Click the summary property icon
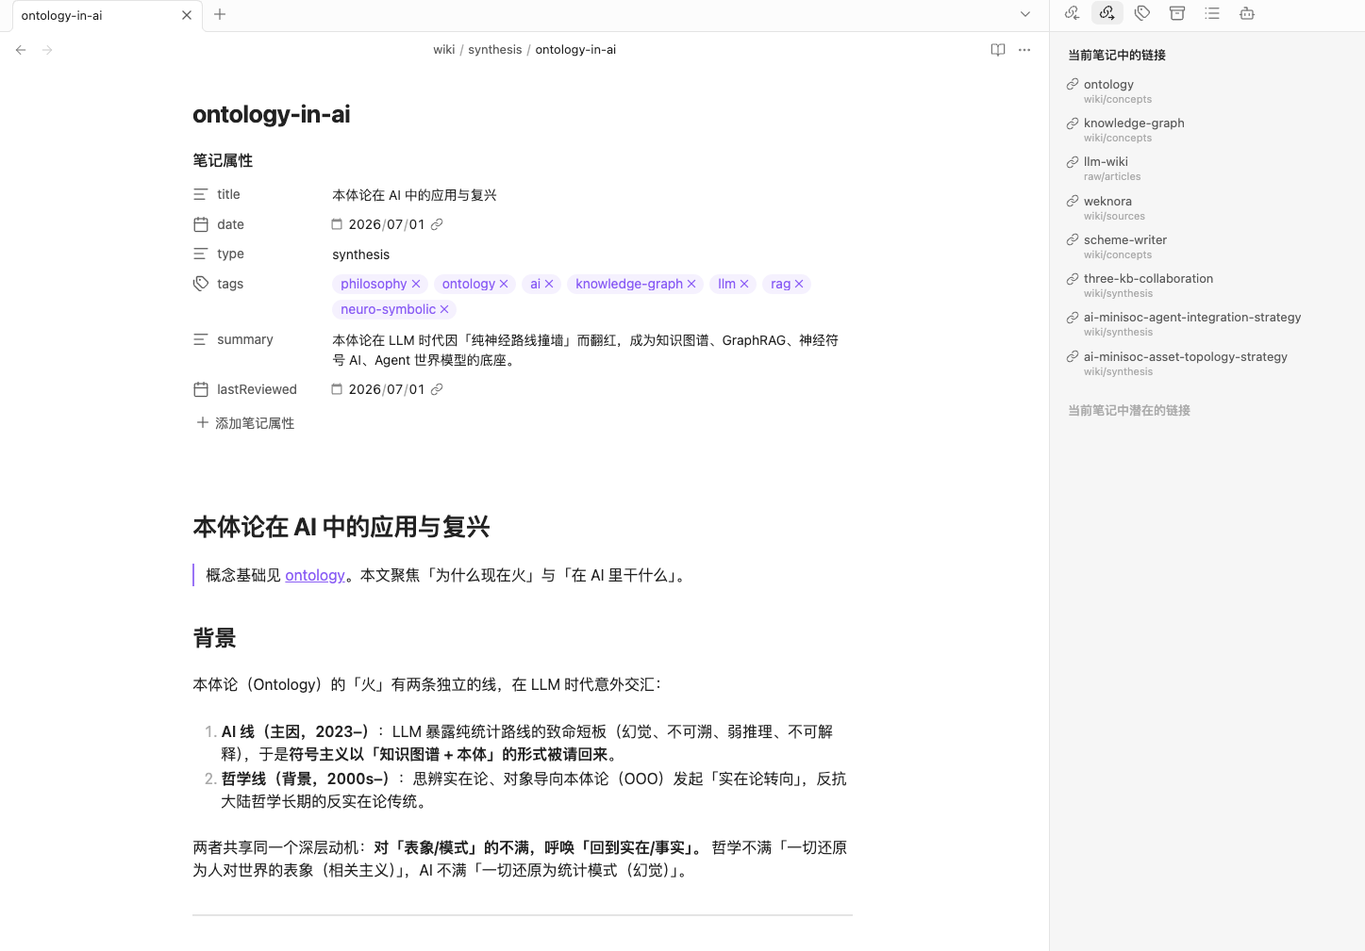 tap(201, 339)
